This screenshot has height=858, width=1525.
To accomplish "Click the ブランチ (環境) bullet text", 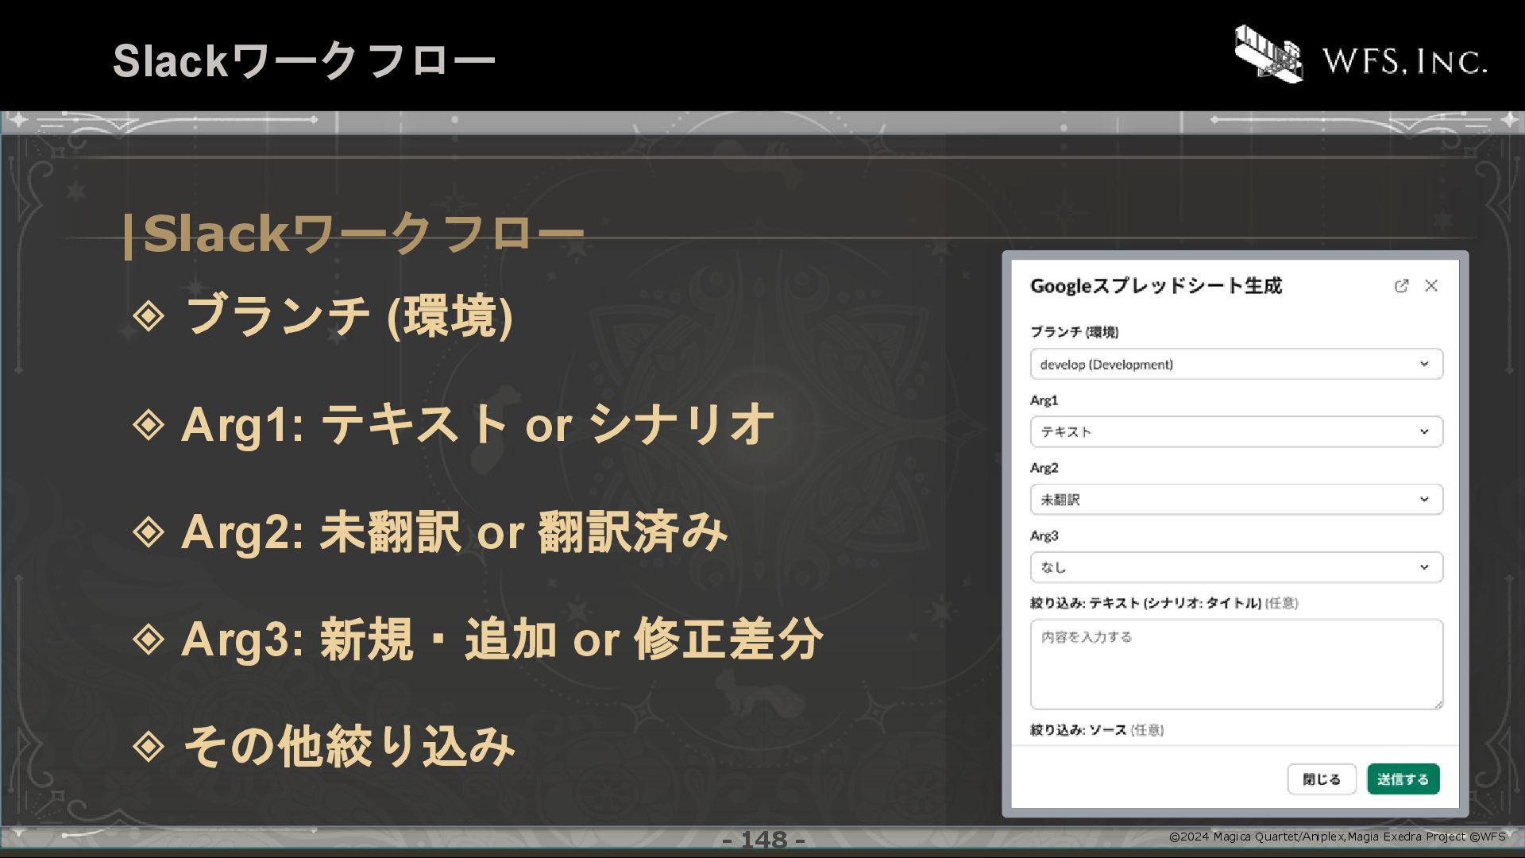I will 349,316.
